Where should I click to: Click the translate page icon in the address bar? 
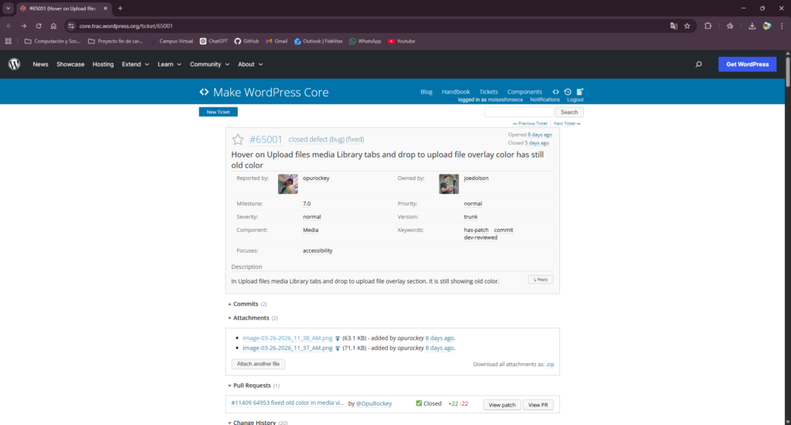(x=674, y=25)
